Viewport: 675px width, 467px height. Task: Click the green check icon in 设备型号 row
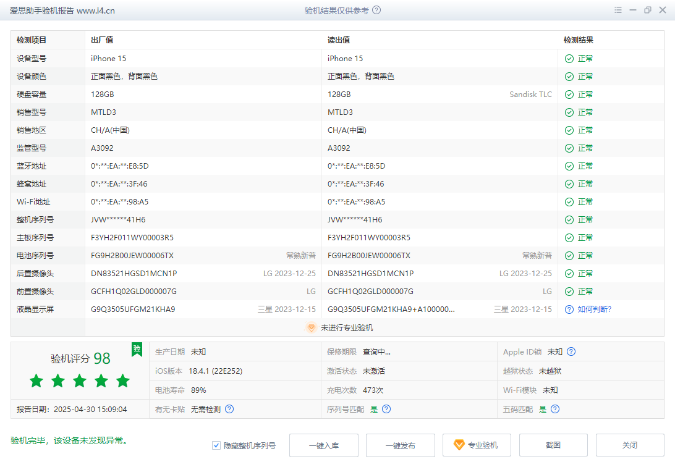point(569,59)
